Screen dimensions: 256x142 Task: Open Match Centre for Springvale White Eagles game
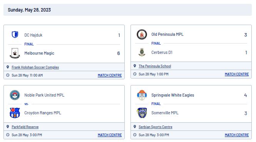237,135
